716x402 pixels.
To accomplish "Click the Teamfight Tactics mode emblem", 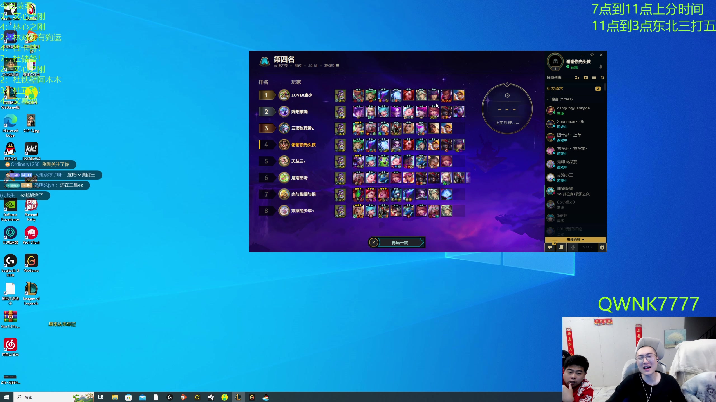I will click(x=264, y=61).
